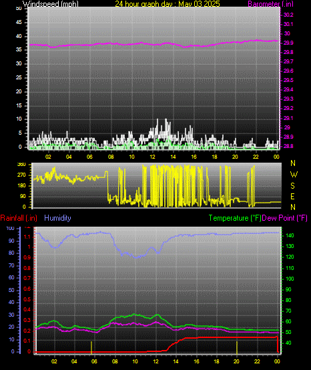Image resolution: width=311 pixels, height=370 pixels.
Task: Click the "Barometer (.in)" axis title
Action: (270, 3)
